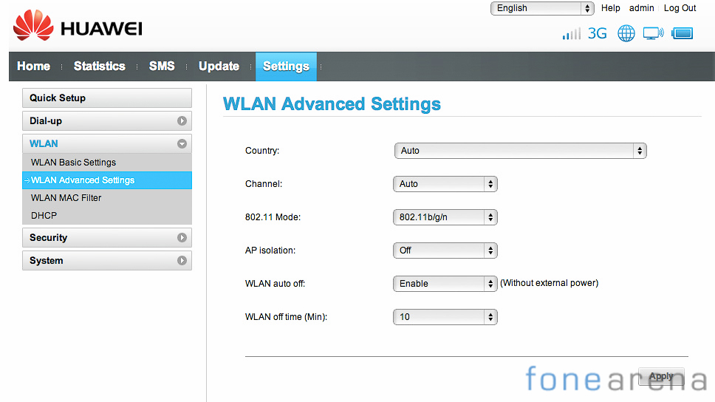Click the '802.11 Mode:' label

click(273, 217)
